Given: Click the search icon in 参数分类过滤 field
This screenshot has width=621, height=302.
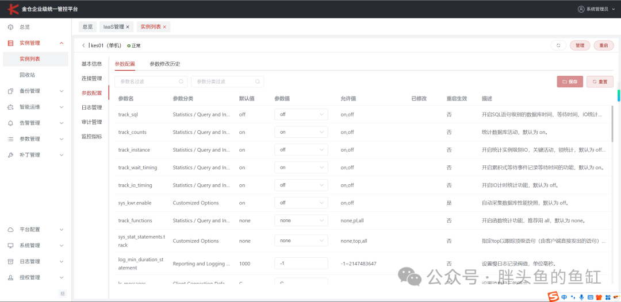Looking at the screenshot, I should click(x=258, y=82).
